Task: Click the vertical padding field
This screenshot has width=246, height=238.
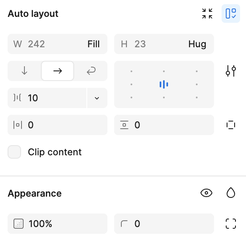Action: [x=164, y=125]
